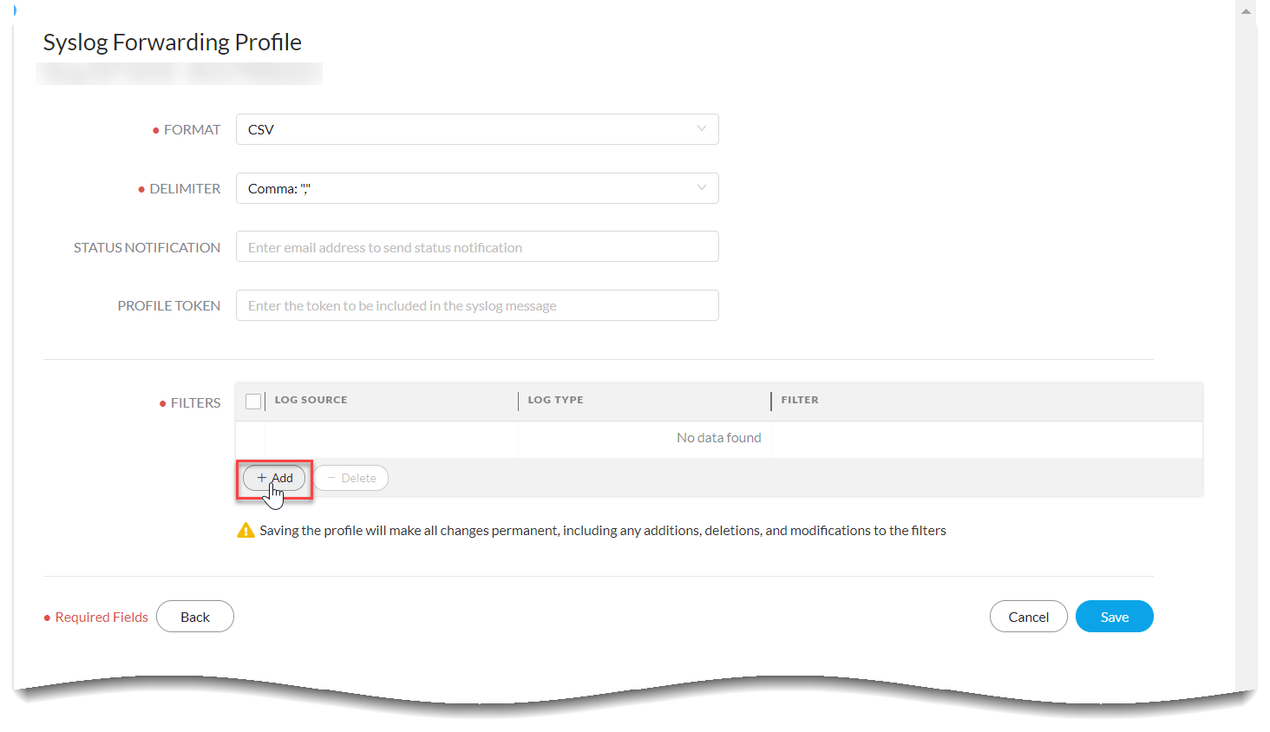Click the Required Fields legend text
Screen dimensions: 1270x732
click(101, 618)
